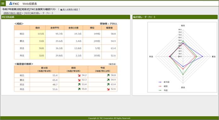This screenshot has height=120, width=219.
Task: Click the 29.8点 average cell
Action: (55, 56)
